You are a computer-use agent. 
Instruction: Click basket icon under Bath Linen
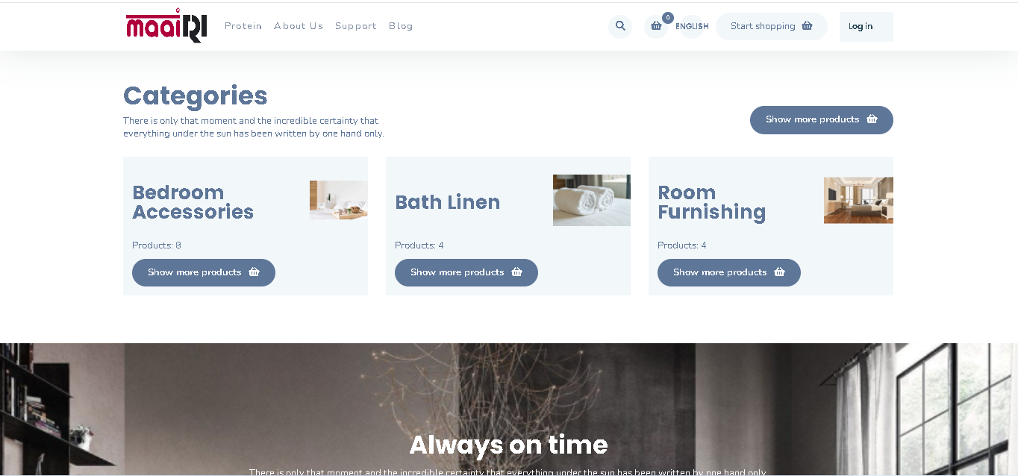click(516, 272)
